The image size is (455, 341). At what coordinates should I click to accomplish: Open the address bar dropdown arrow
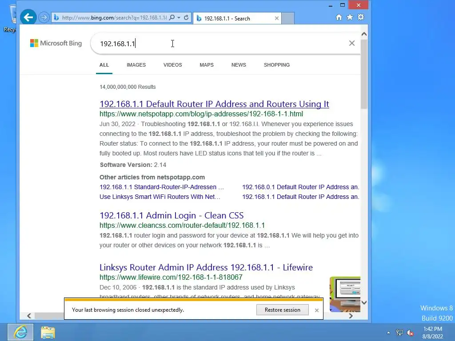pos(179,18)
